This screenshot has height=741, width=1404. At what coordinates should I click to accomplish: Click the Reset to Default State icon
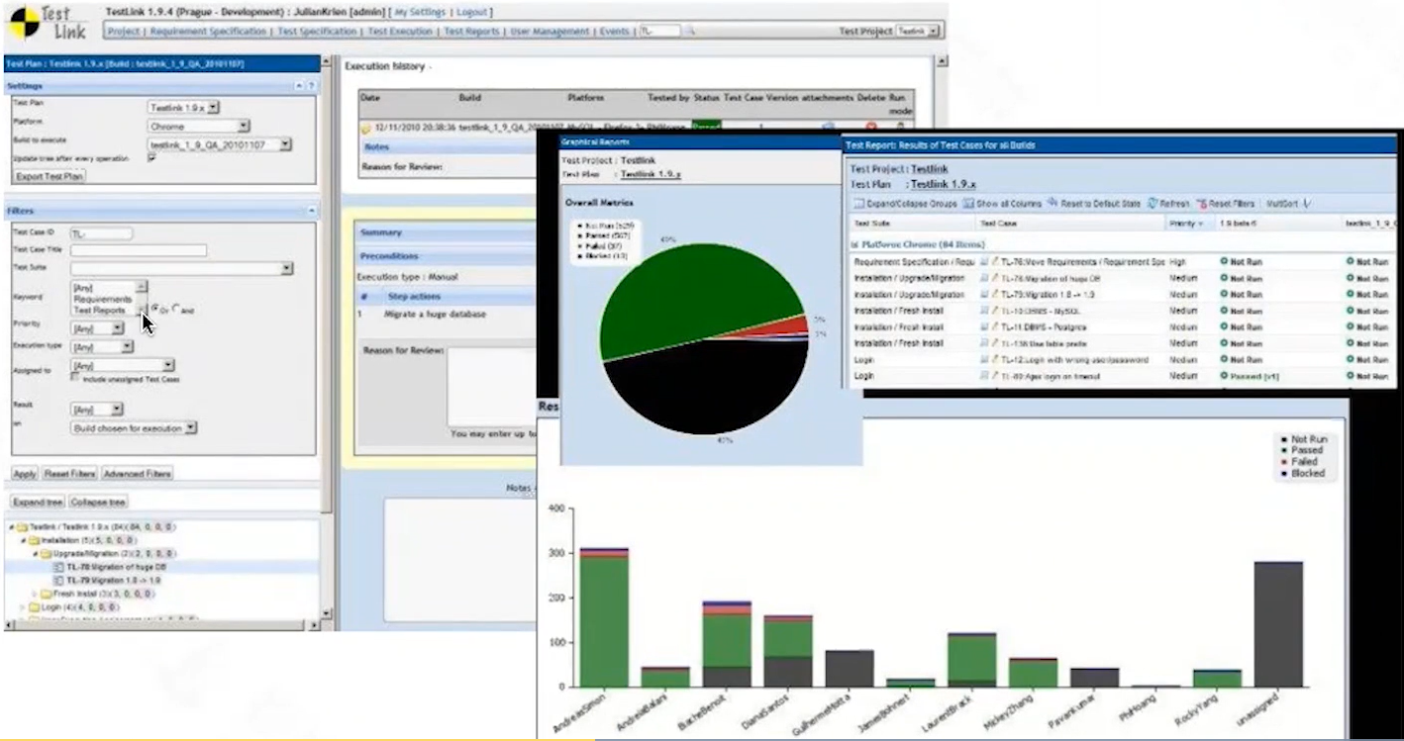pyautogui.click(x=1053, y=203)
